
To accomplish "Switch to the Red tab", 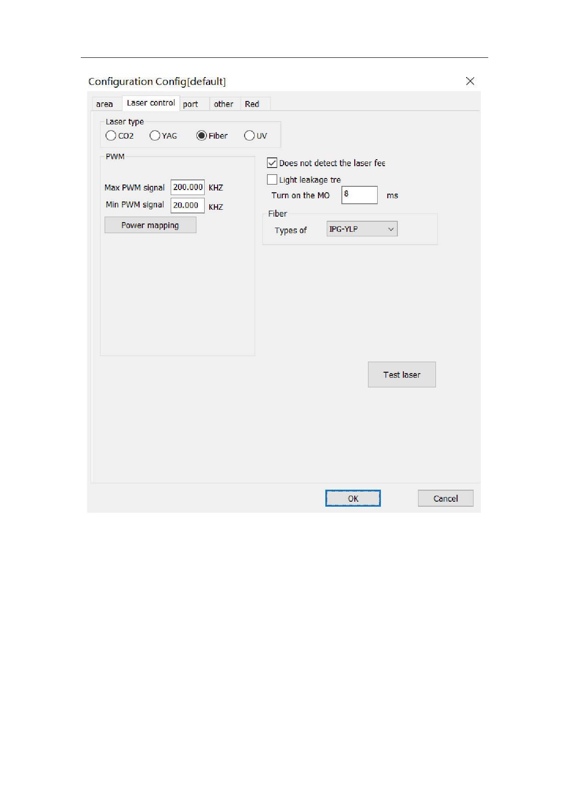I will click(x=252, y=104).
